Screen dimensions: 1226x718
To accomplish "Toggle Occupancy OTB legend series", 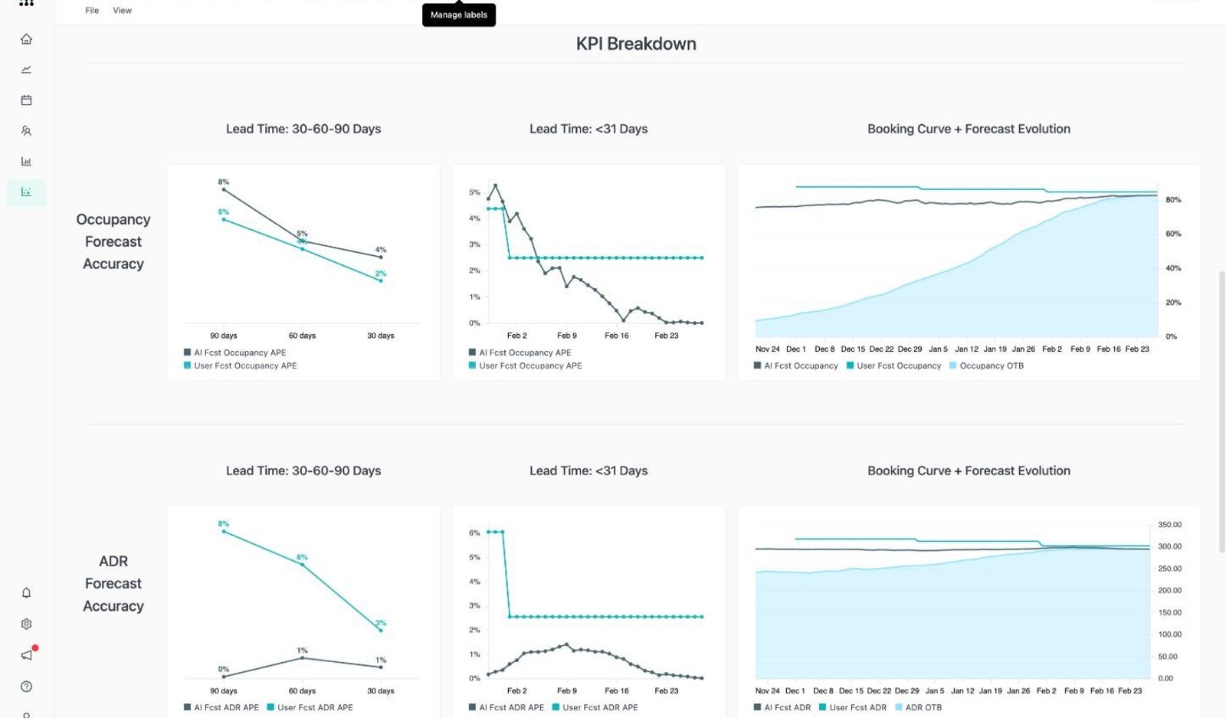I will coord(986,366).
